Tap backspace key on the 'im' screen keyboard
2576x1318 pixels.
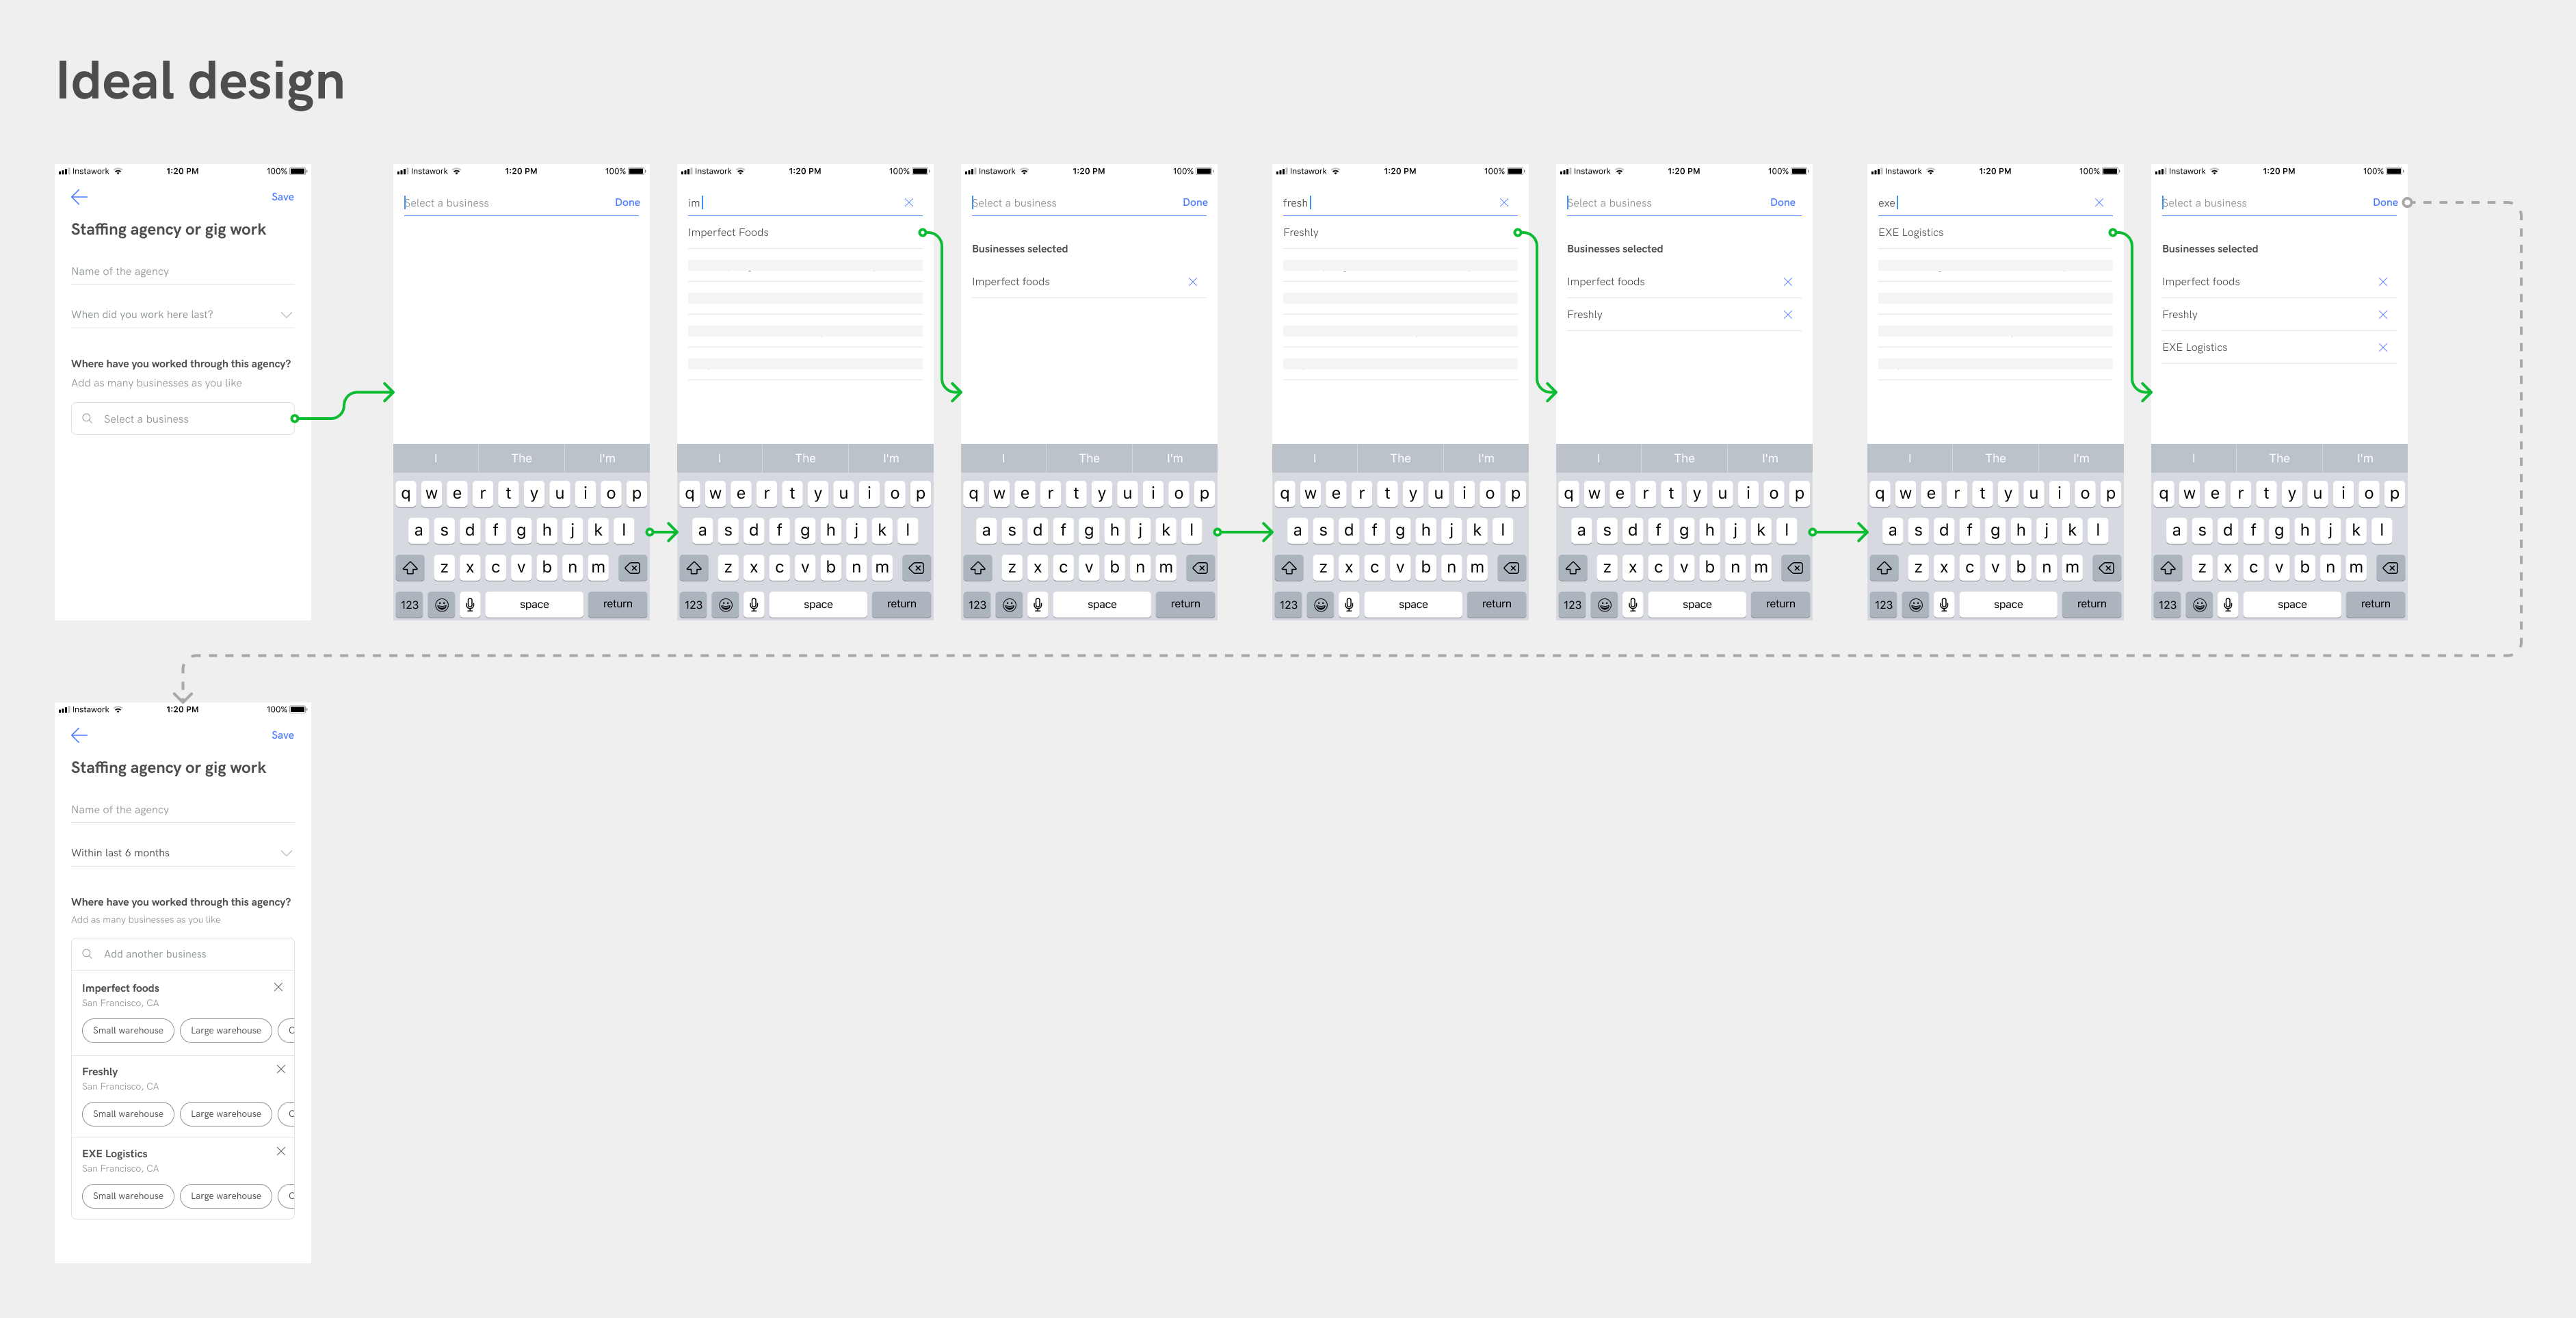[x=916, y=568]
